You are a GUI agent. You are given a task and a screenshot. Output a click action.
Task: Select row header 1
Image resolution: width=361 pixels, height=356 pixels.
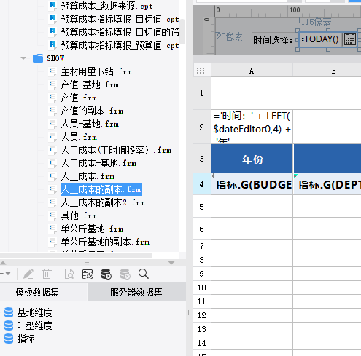click(x=201, y=93)
